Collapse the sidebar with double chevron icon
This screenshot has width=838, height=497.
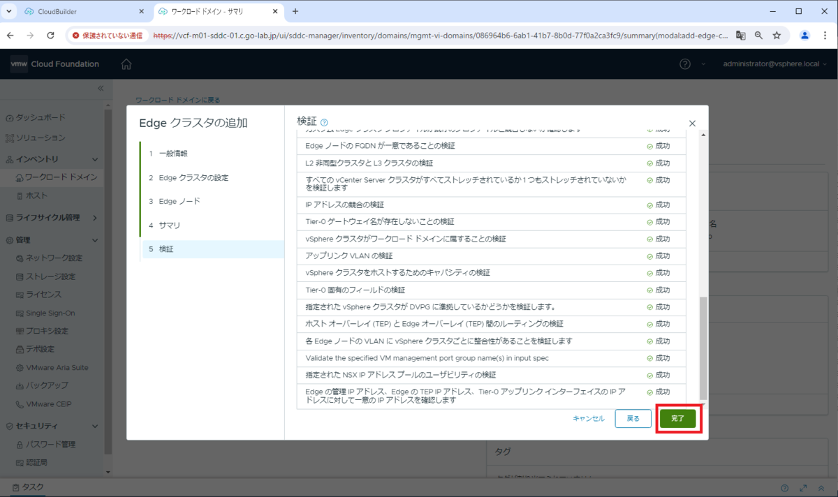(x=100, y=88)
